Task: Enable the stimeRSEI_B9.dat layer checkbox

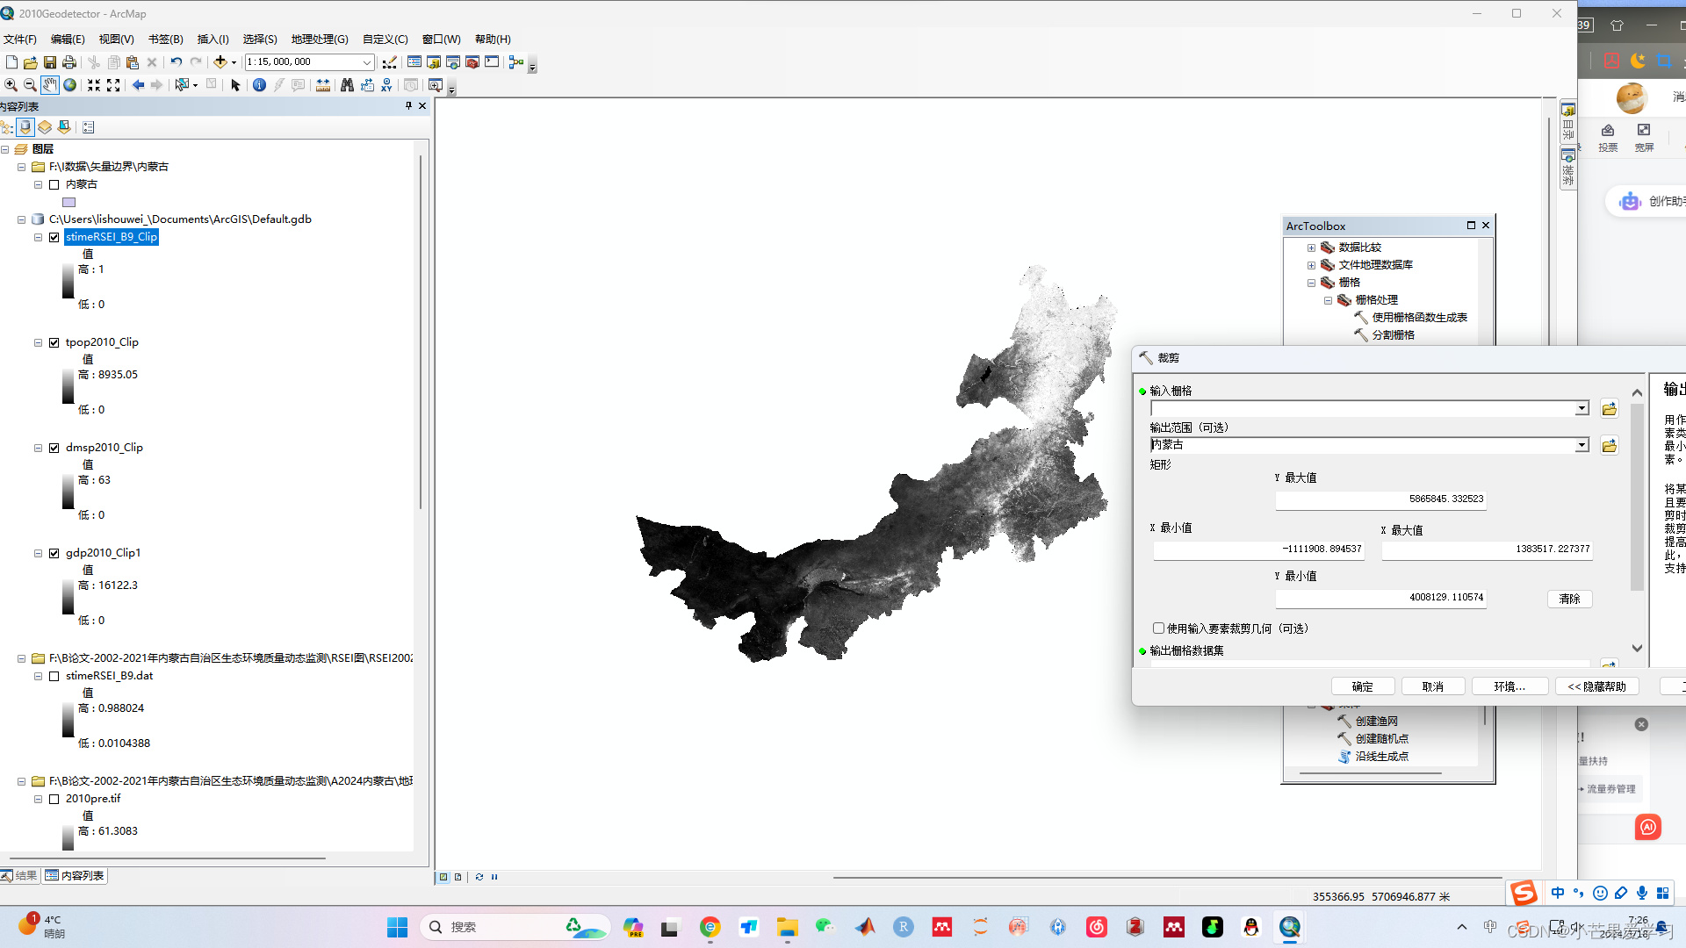Action: 54,676
